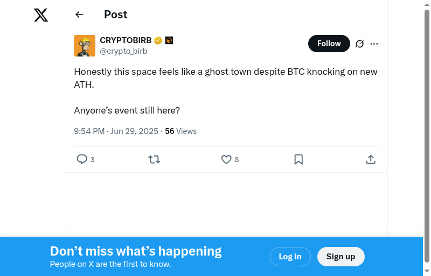
Task: Click the Grok explain icon
Action: pos(360,44)
